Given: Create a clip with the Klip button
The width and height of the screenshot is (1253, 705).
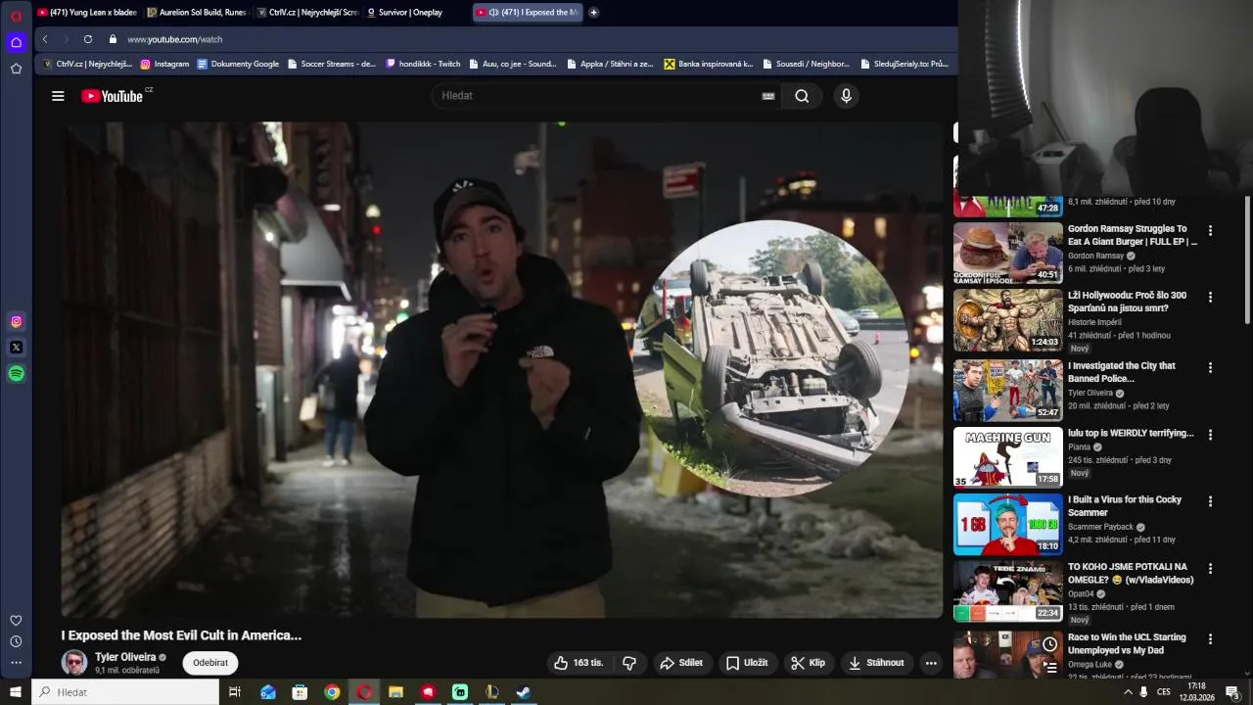Looking at the screenshot, I should (809, 663).
